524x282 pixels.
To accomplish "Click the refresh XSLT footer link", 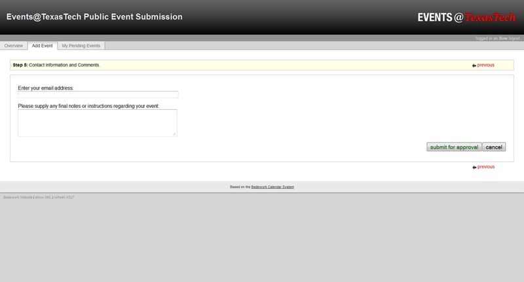I will click(64, 198).
